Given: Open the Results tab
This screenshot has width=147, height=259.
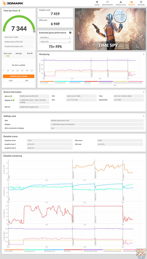Looking at the screenshot, I should 132,3.
